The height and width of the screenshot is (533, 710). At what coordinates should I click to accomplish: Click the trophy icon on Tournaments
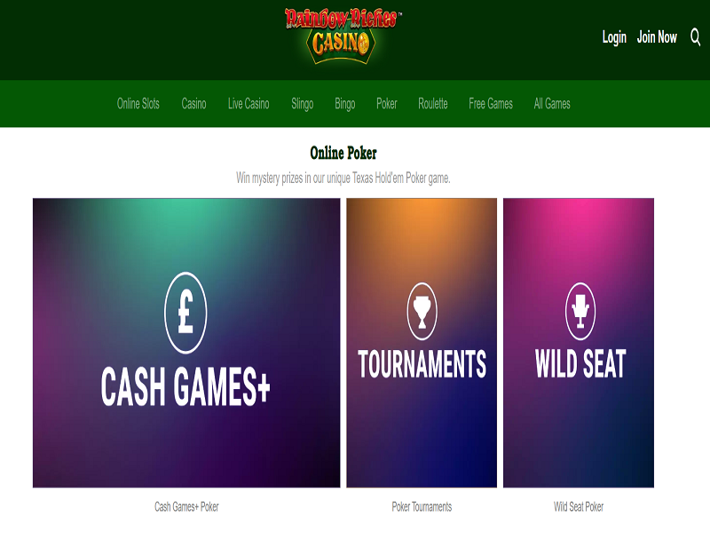click(422, 311)
